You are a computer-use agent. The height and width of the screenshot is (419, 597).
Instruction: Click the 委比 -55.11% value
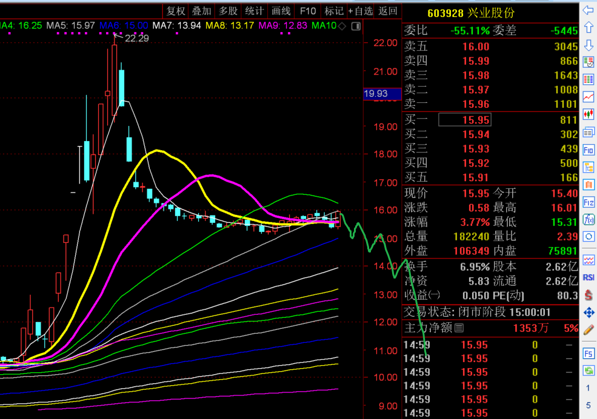(470, 30)
